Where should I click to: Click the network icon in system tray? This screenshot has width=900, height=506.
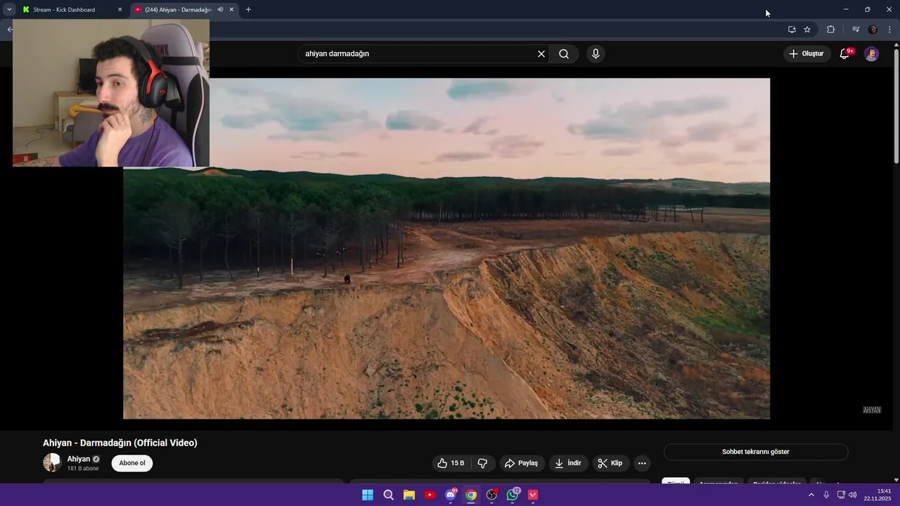pos(840,495)
